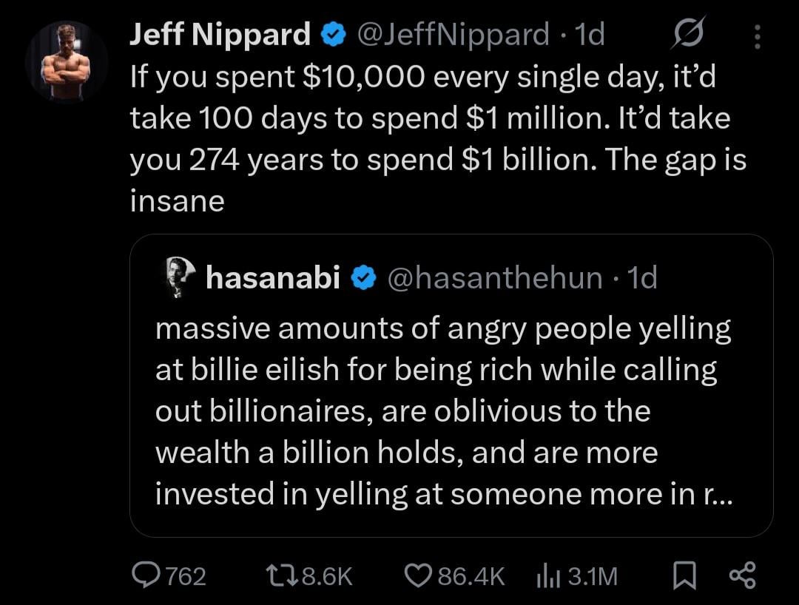Click the 86.4K likes count
The height and width of the screenshot is (605, 799).
point(471,575)
